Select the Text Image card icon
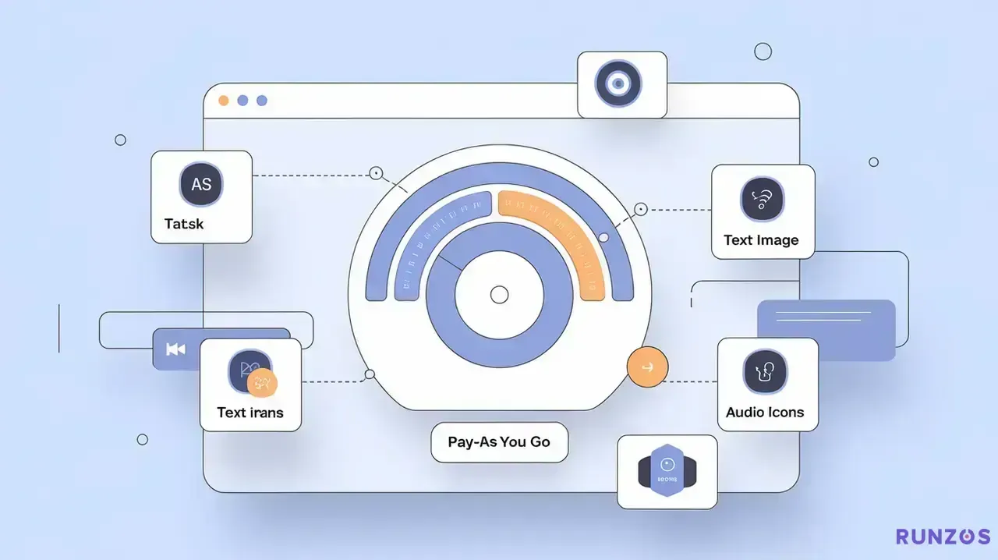Viewport: 998px width, 560px height. (763, 200)
